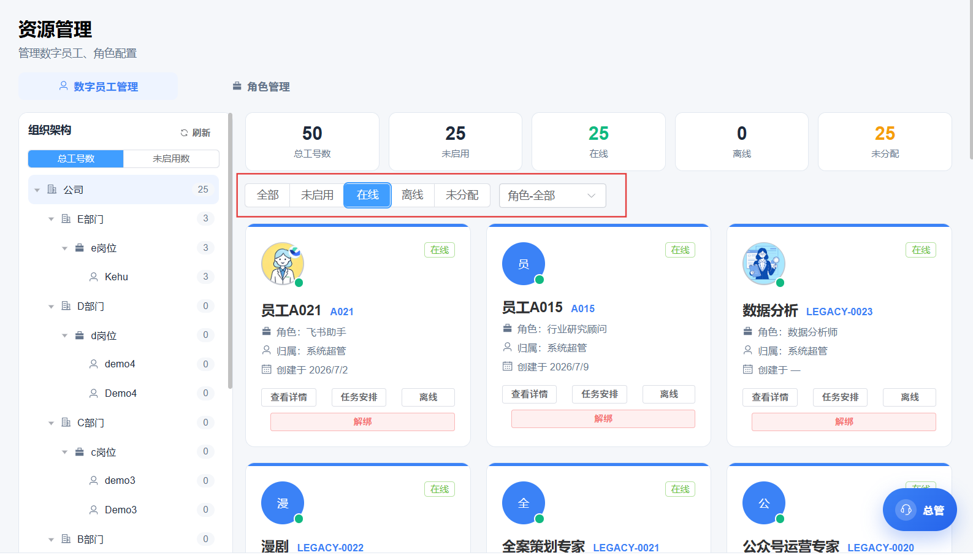Click the building icon beside 公司
The height and width of the screenshot is (555, 973).
coord(52,189)
